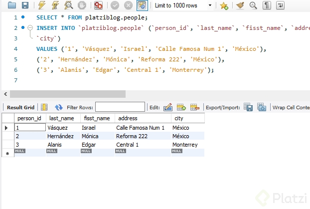The height and width of the screenshot is (209, 310).
Task: Click the NULL cell under city
Action: point(188,153)
